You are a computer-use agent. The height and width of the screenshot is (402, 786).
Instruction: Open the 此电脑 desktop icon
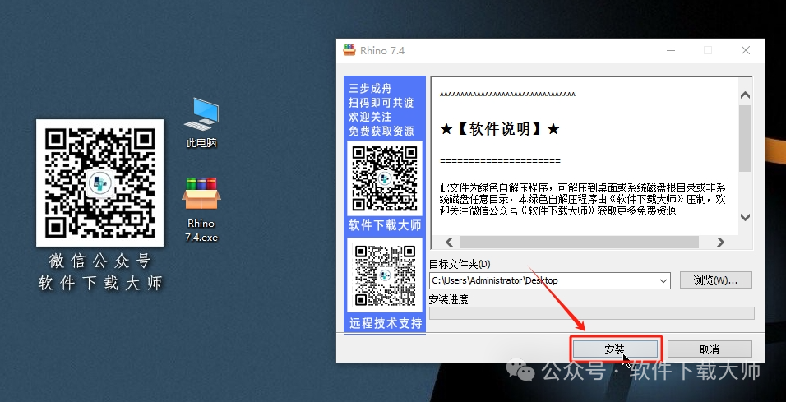[201, 122]
